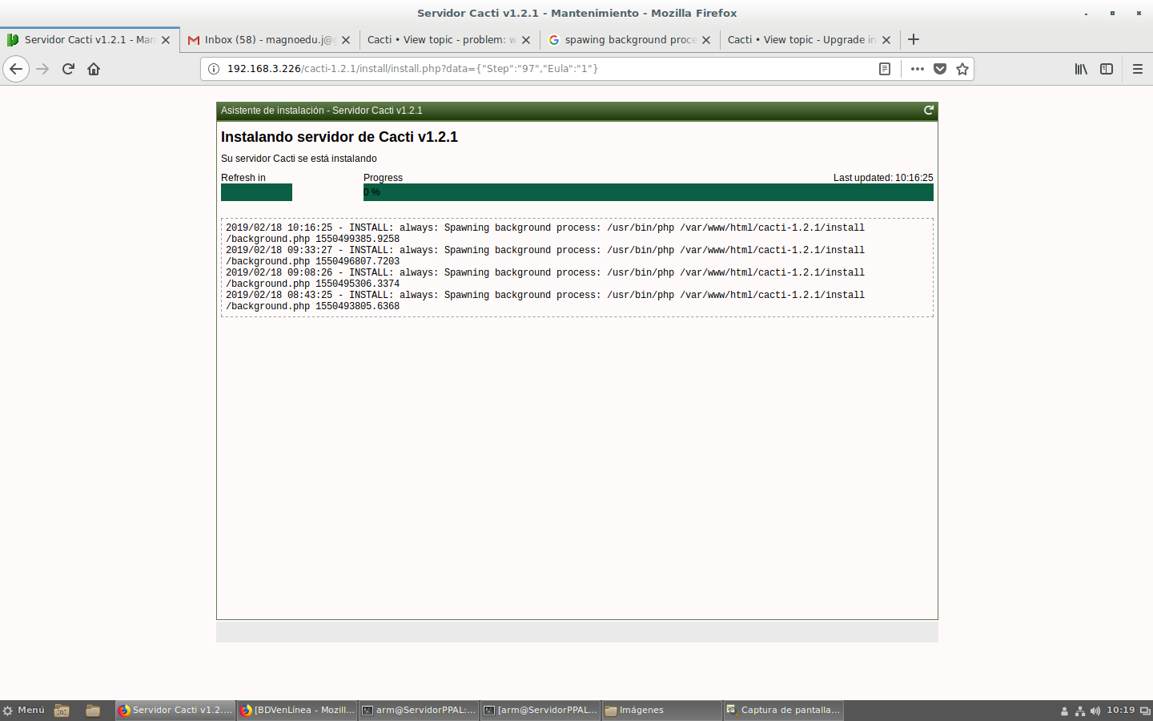This screenshot has width=1153, height=721.
Task: Reload the current Firefox page
Action: click(x=68, y=69)
